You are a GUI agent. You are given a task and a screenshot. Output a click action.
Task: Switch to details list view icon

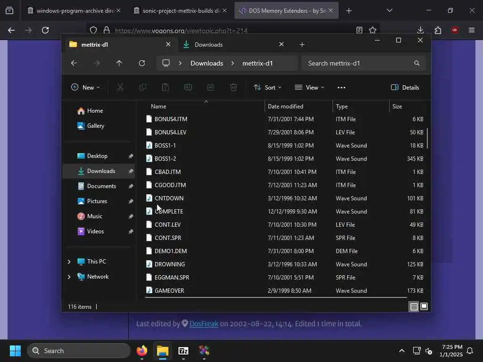tap(414, 306)
